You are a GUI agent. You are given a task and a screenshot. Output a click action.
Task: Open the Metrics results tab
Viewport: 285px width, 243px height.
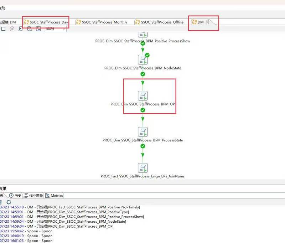54,196
